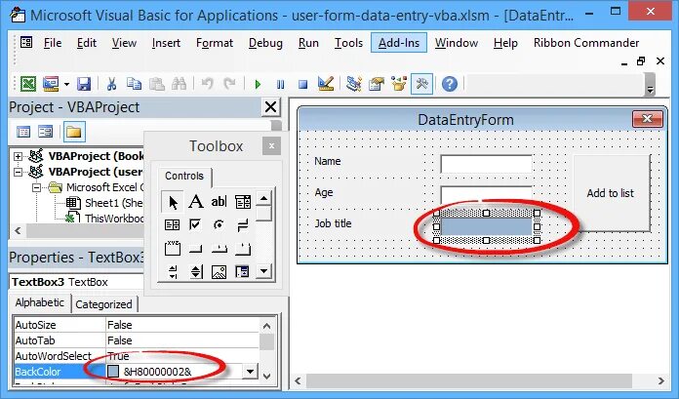Select the TabStrip tool in Toolbox
The width and height of the screenshot is (679, 399).
click(220, 248)
